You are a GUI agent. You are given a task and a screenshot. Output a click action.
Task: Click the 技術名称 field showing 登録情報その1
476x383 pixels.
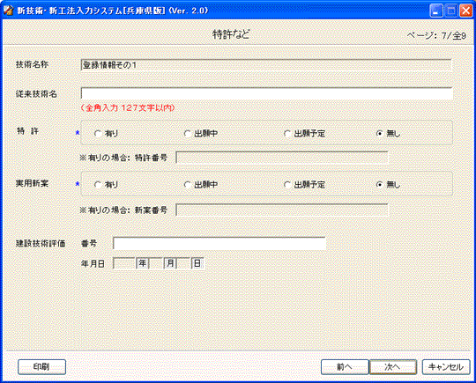point(266,65)
